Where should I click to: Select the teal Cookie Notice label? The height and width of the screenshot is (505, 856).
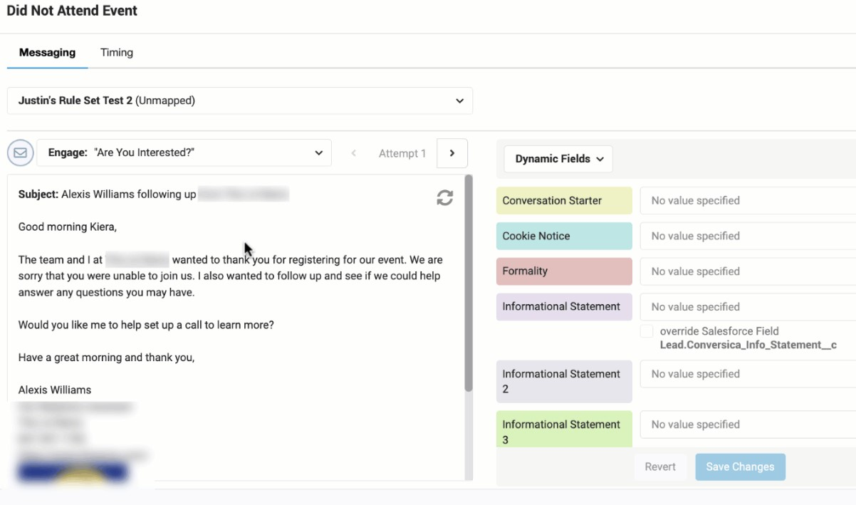click(564, 236)
